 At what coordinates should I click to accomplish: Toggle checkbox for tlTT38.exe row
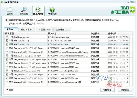pyautogui.click(x=7, y=74)
